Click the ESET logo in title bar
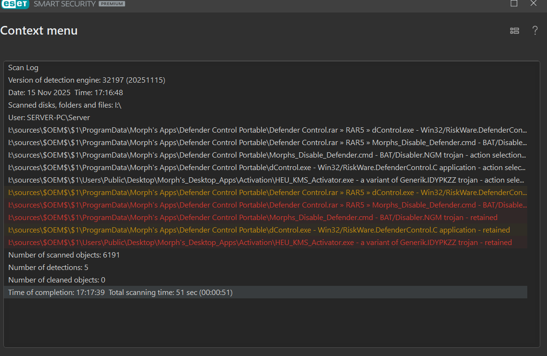 14,4
